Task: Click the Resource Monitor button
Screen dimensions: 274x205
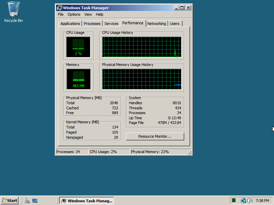Action: [155, 136]
